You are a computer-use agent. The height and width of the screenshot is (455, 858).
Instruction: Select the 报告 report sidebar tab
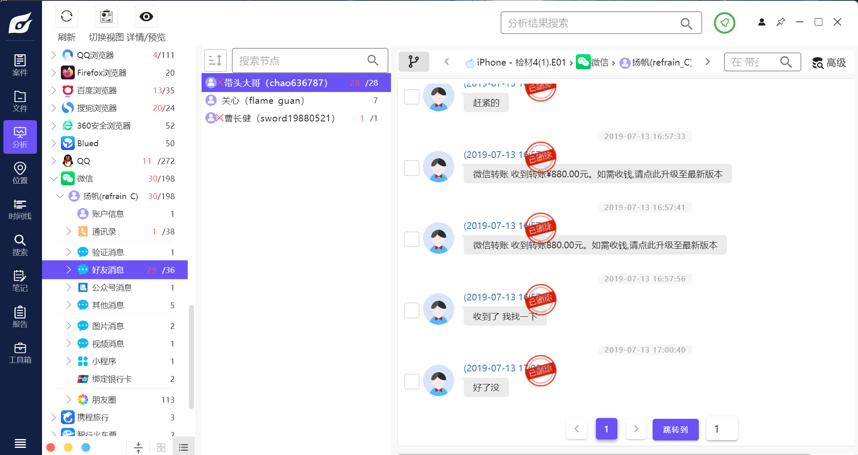tap(20, 317)
